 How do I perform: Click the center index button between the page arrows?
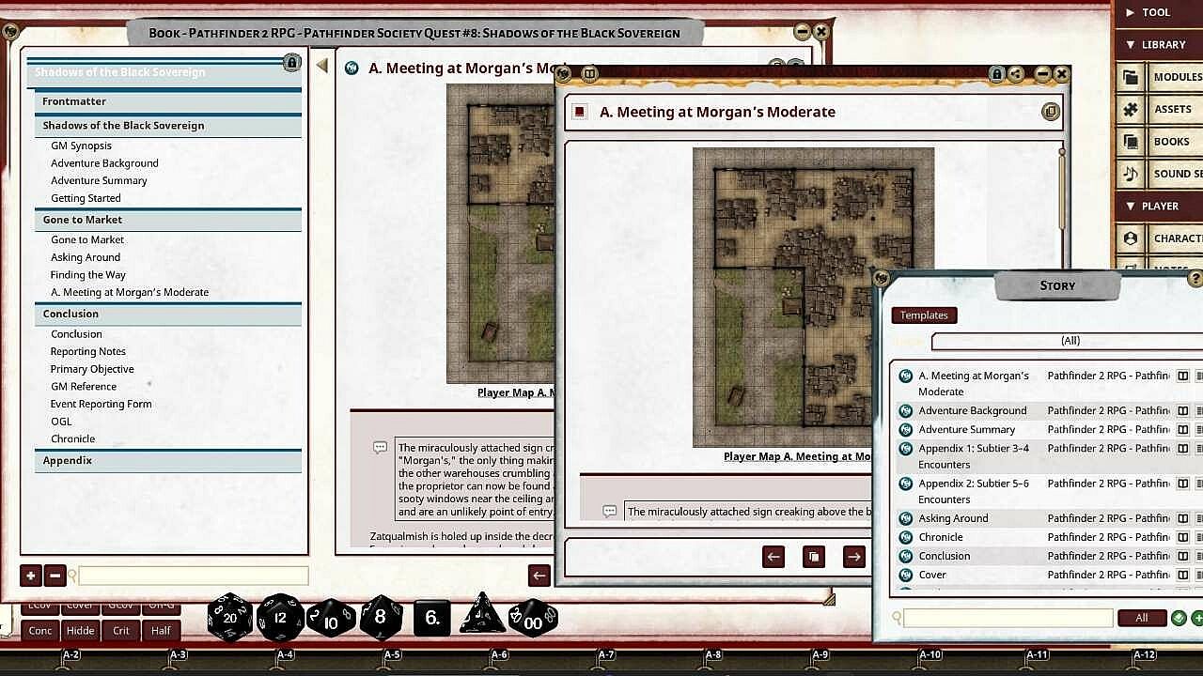[x=814, y=557]
